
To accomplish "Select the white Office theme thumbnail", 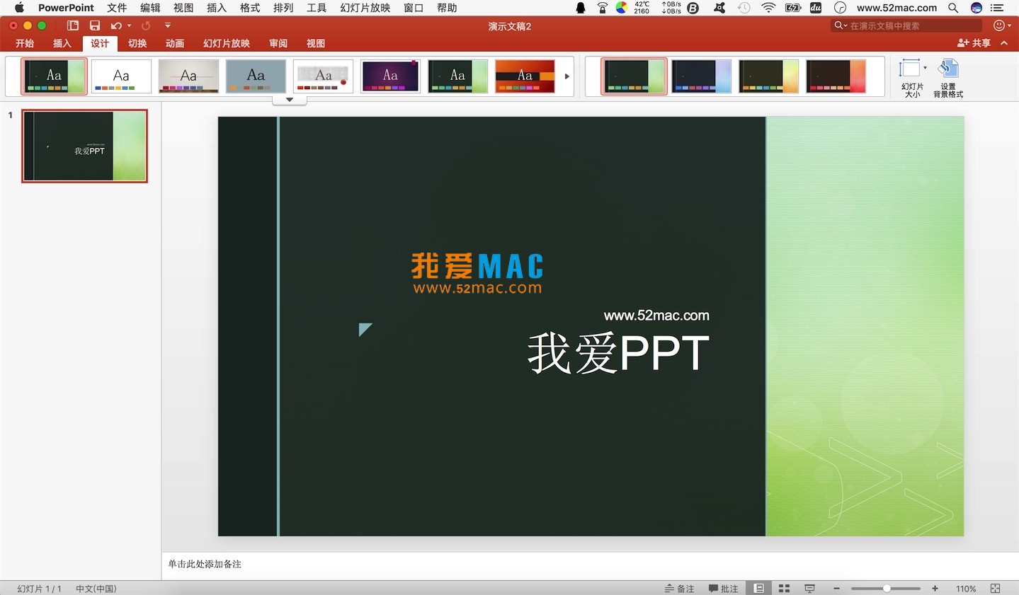I will point(121,76).
